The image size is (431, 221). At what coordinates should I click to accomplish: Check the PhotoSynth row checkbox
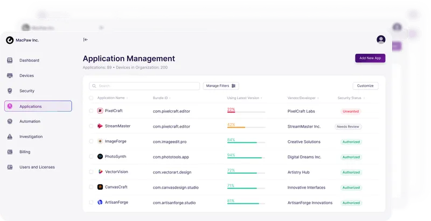point(91,156)
